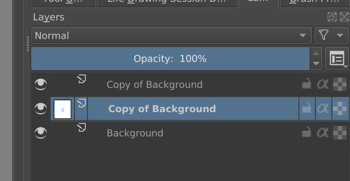Switch to the Brush presets tab
The height and width of the screenshot is (181, 350).
[x=315, y=2]
